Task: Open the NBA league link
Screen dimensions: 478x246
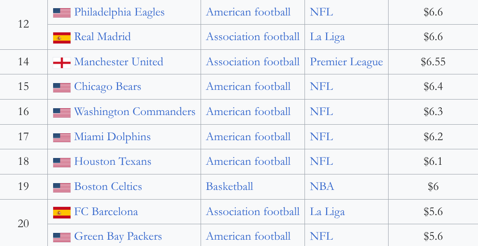Action: pyautogui.click(x=322, y=187)
